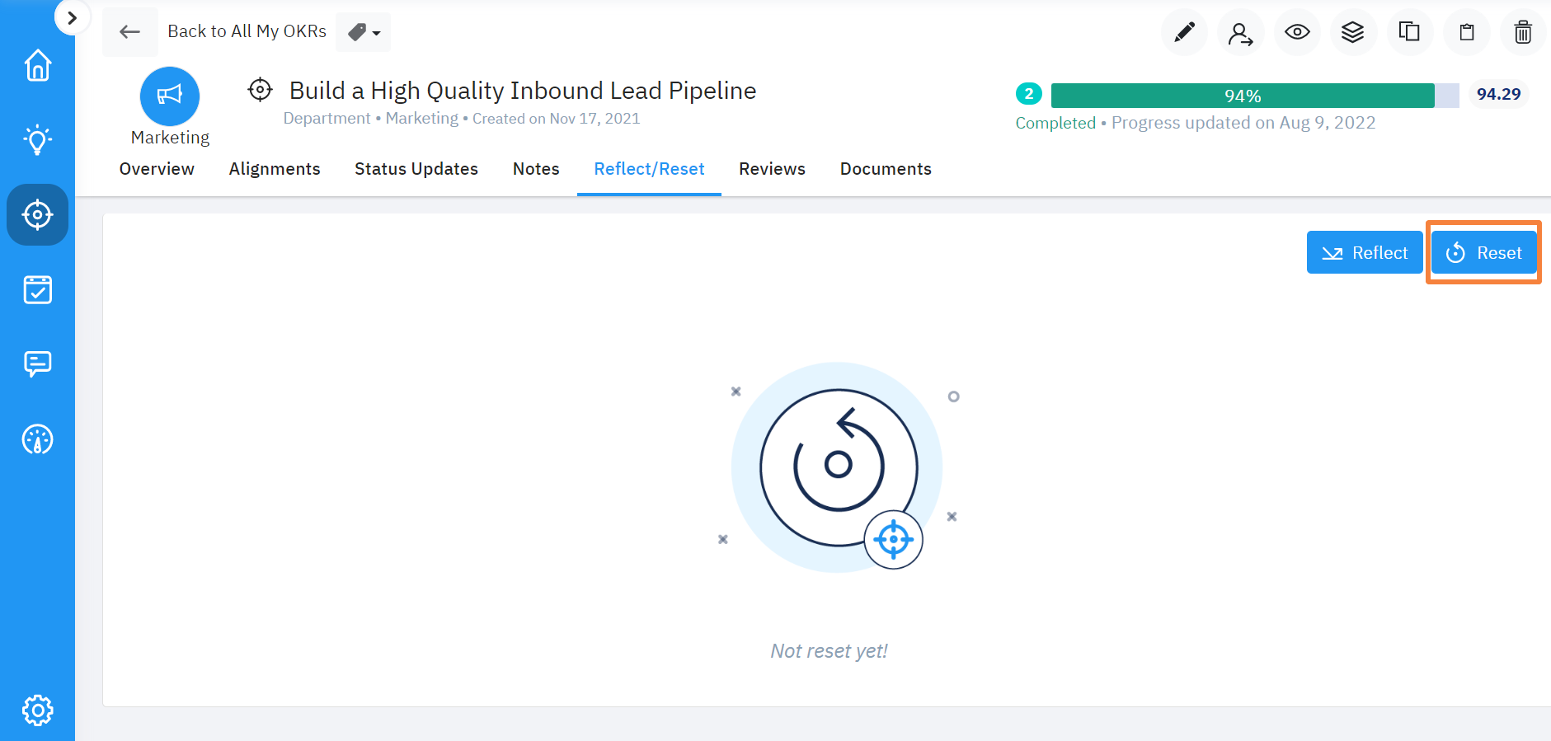Open the settings gear in sidebar
The width and height of the screenshot is (1551, 741).
(38, 710)
